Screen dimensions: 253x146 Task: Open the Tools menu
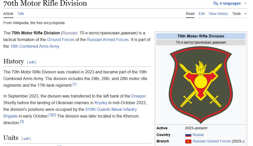[236, 14]
